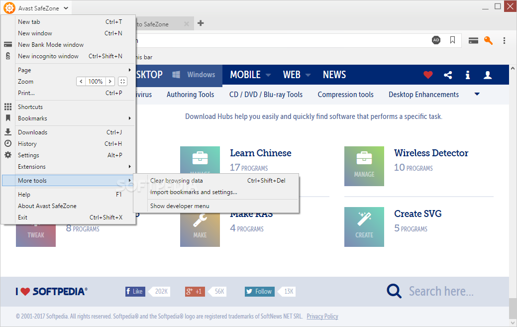
Task: Click the search magnifier icon
Action: click(394, 291)
